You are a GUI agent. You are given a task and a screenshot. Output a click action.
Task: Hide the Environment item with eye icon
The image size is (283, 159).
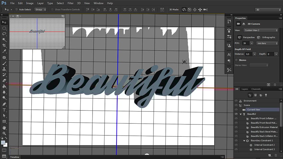point(236,100)
